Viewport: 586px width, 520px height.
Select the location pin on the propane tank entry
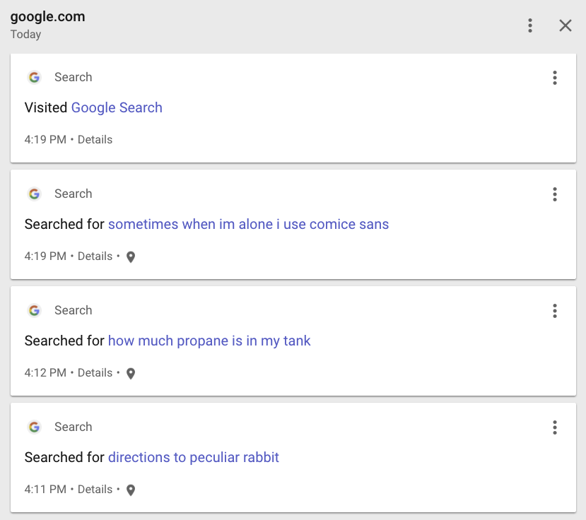click(131, 374)
